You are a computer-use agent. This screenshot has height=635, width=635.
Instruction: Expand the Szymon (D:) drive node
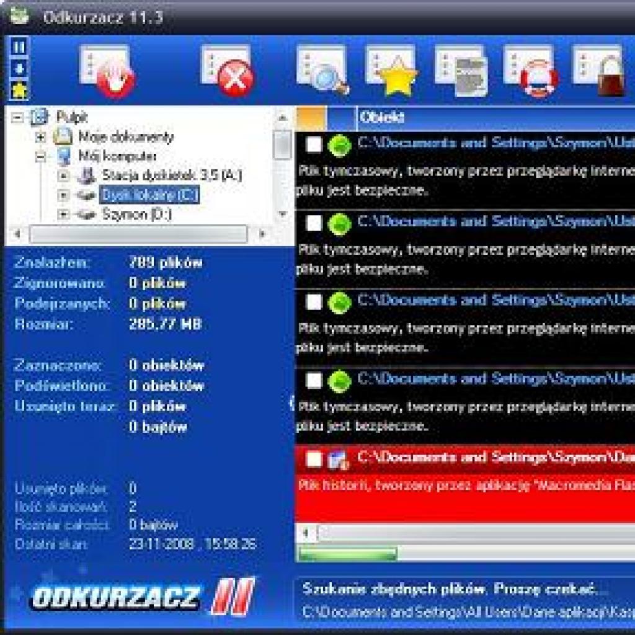[x=63, y=214]
